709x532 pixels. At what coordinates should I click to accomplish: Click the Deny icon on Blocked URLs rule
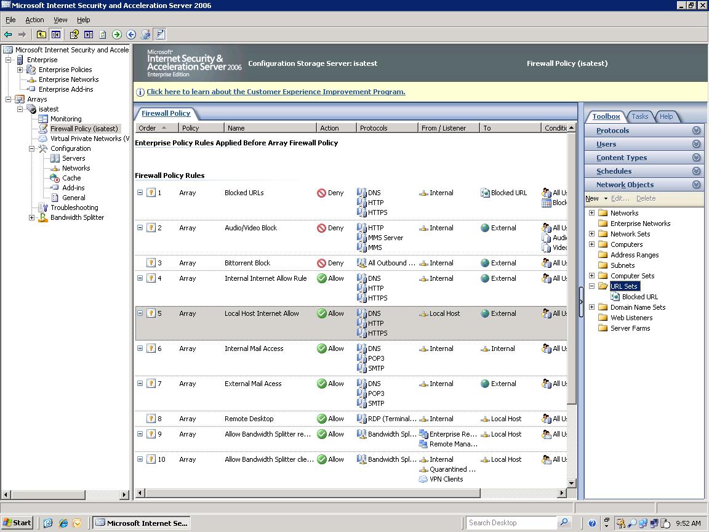point(321,193)
